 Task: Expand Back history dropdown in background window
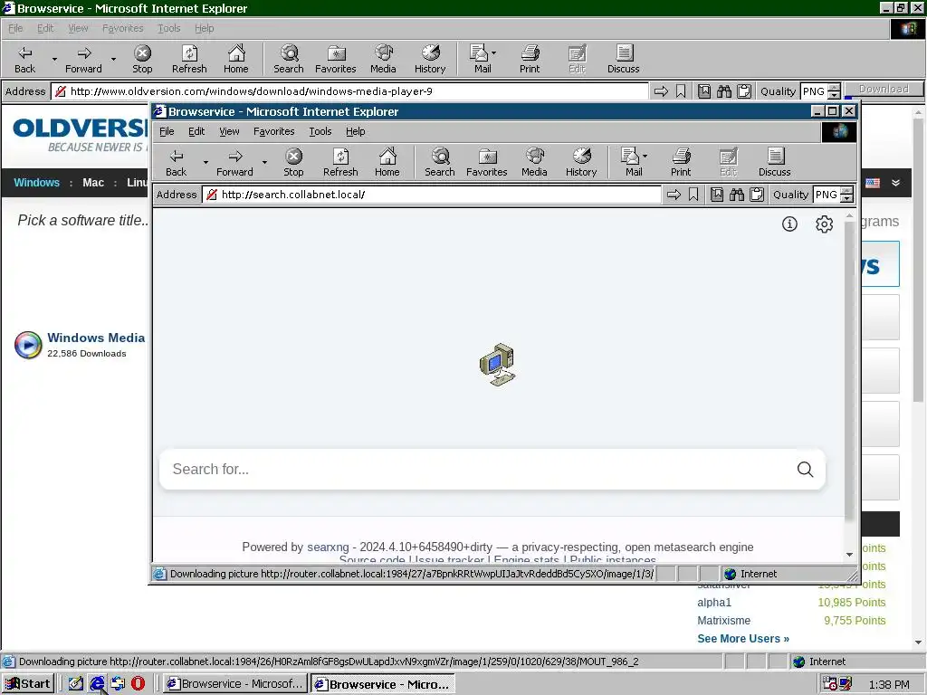[54, 59]
